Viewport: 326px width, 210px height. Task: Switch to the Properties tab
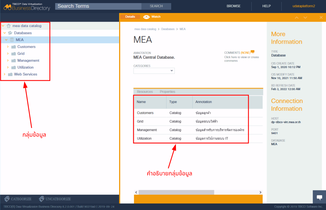click(x=167, y=92)
